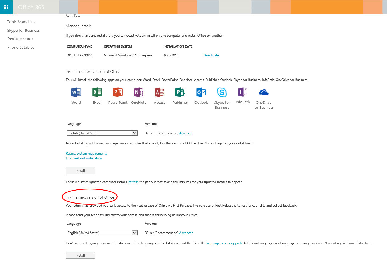
Task: Click Install button for next Office version
Action: (80, 255)
